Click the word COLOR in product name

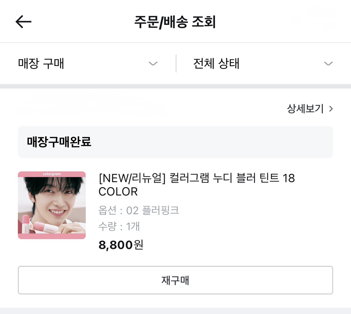click(x=118, y=192)
